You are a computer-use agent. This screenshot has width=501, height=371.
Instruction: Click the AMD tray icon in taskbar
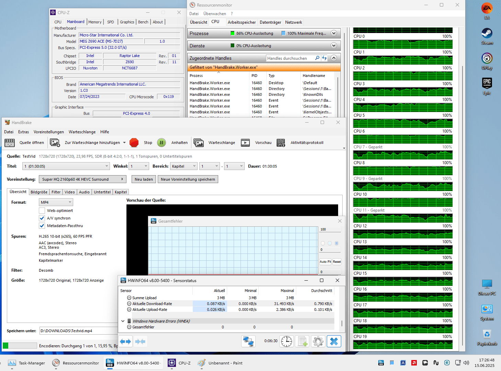[414, 363]
